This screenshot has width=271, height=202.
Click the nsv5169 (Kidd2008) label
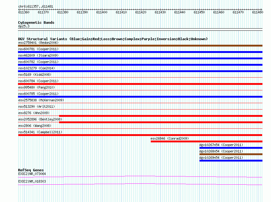tap(35, 75)
